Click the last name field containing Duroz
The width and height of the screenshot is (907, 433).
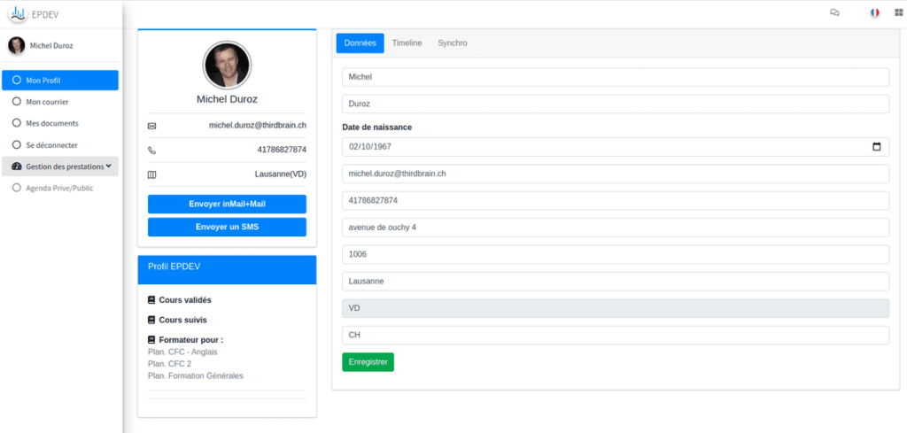tap(616, 104)
